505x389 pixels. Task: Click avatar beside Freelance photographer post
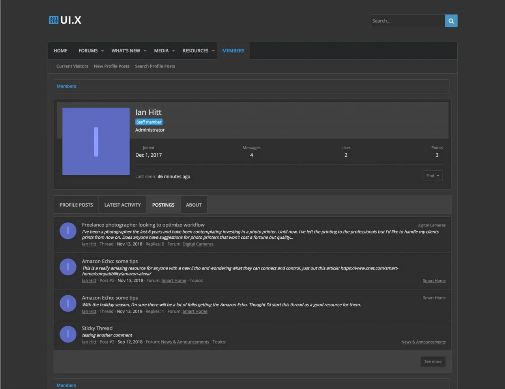[x=68, y=231]
